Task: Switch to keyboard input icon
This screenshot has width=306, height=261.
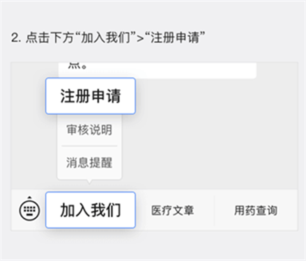Action: pyautogui.click(x=29, y=210)
